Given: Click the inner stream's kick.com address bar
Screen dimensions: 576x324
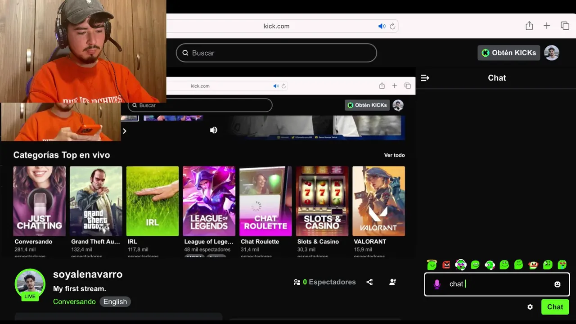Looking at the screenshot, I should (x=200, y=86).
